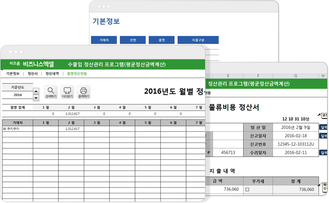The height and width of the screenshot is (203, 329).
Task: Select column header E in right window
Action: click(228, 76)
